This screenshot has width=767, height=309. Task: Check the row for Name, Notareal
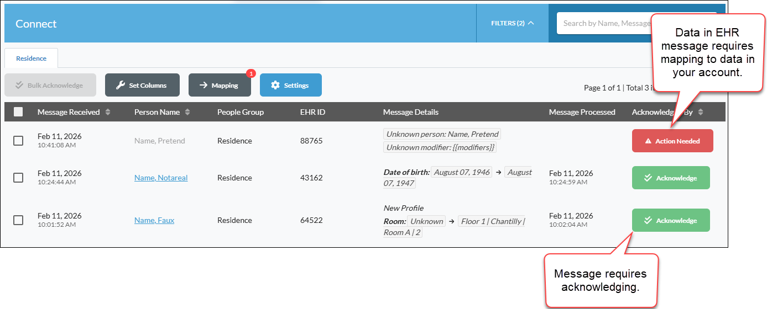tap(18, 178)
